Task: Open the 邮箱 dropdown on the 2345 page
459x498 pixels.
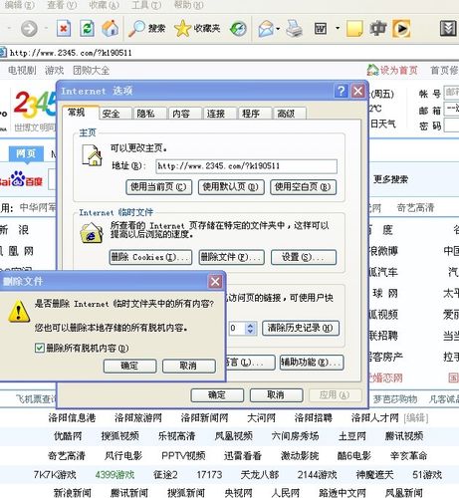Action: click(x=452, y=110)
